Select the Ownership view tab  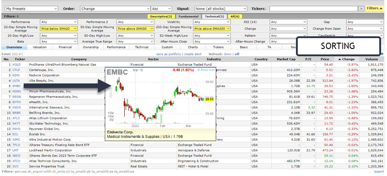coord(91,47)
